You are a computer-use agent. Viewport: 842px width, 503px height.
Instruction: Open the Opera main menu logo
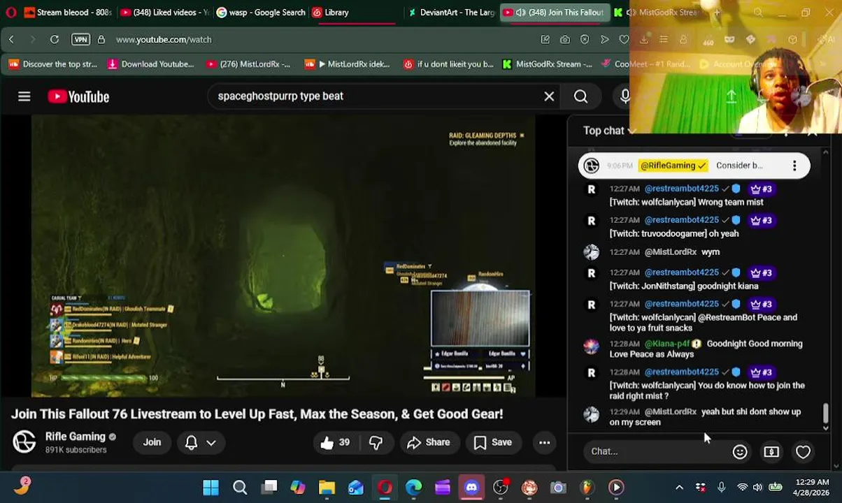pyautogui.click(x=10, y=12)
